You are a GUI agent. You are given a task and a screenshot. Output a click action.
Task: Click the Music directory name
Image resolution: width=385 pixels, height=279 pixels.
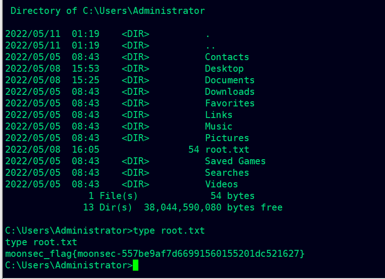pyautogui.click(x=219, y=126)
